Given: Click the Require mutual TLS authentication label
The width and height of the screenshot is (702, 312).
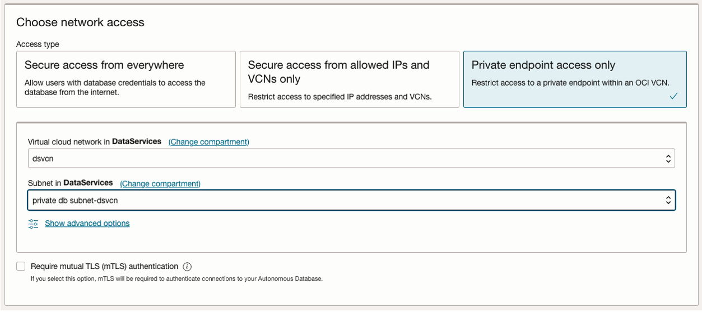Looking at the screenshot, I should coord(104,267).
